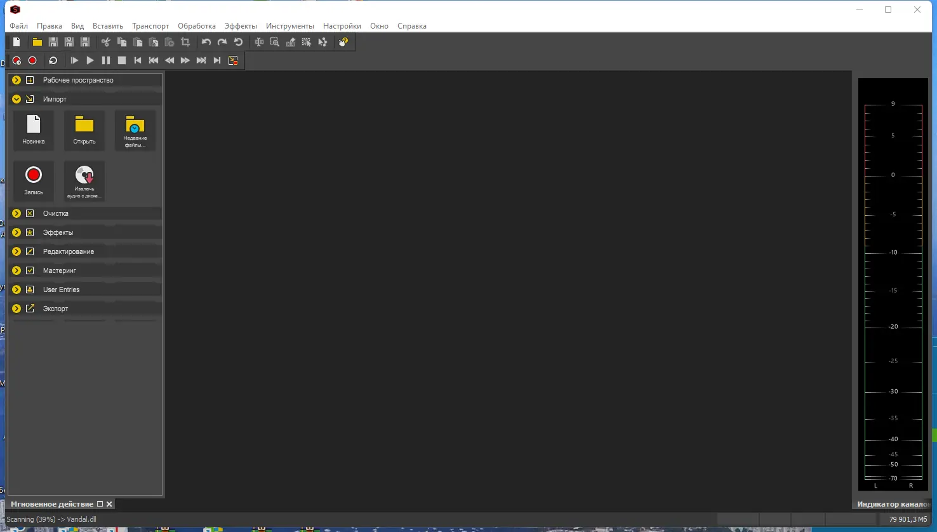This screenshot has width=937, height=532.
Task: Click the Play All transport button
Action: click(74, 60)
